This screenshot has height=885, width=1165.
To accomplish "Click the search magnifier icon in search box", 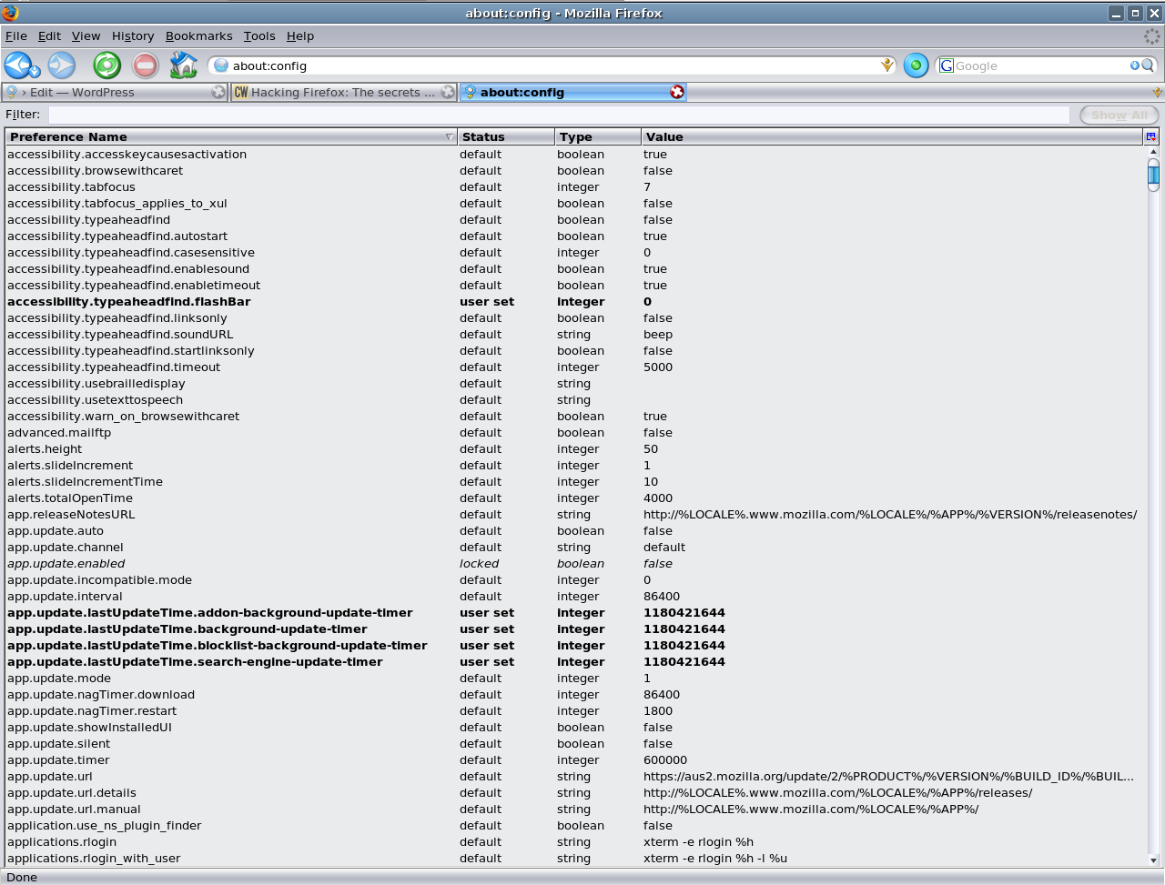I will pyautogui.click(x=1148, y=65).
